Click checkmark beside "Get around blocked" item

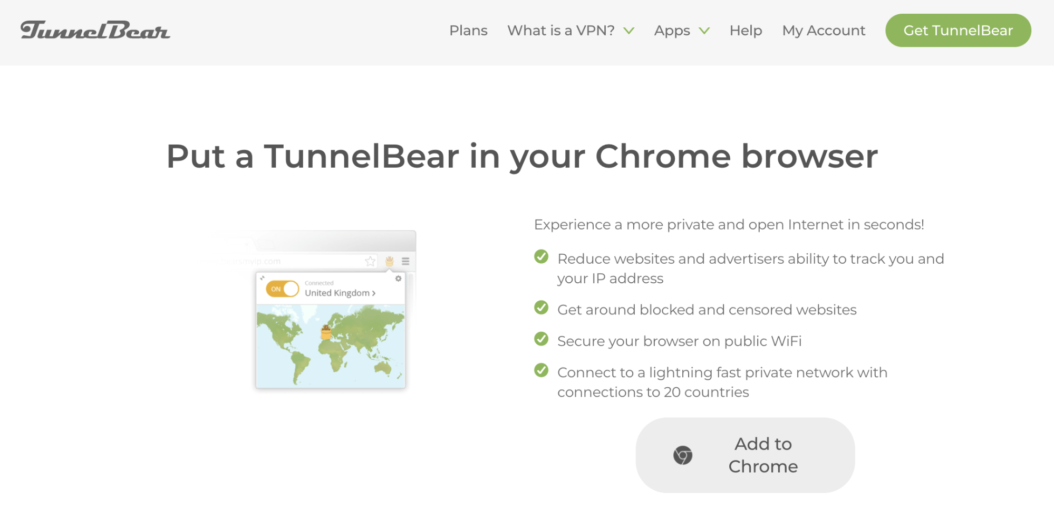pyautogui.click(x=541, y=308)
